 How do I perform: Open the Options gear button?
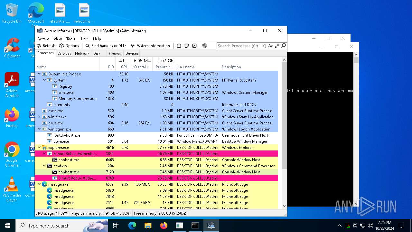point(69,46)
